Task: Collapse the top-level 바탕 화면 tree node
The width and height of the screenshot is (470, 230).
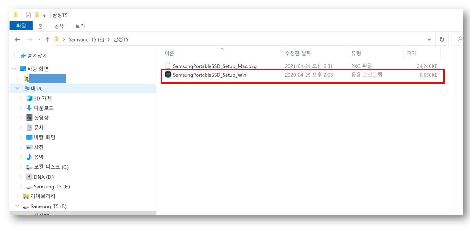Action: [x=15, y=69]
